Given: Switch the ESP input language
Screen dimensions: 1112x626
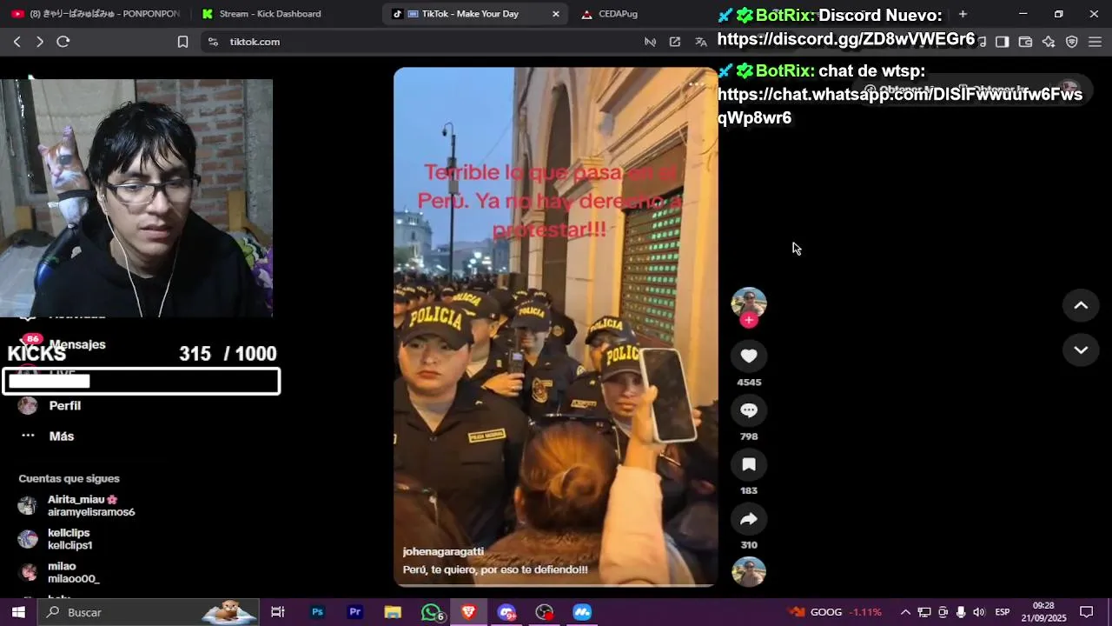Looking at the screenshot, I should pos(1003,612).
